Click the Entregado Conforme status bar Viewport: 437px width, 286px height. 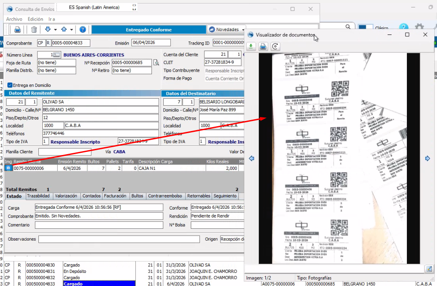click(148, 30)
